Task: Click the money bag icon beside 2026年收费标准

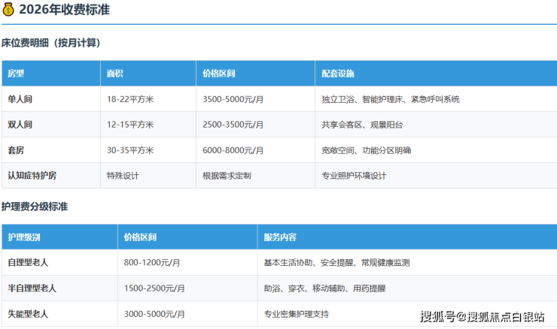Action: pyautogui.click(x=8, y=11)
